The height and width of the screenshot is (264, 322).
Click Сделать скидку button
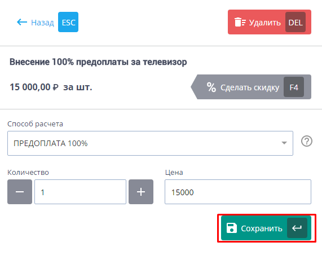click(x=251, y=87)
